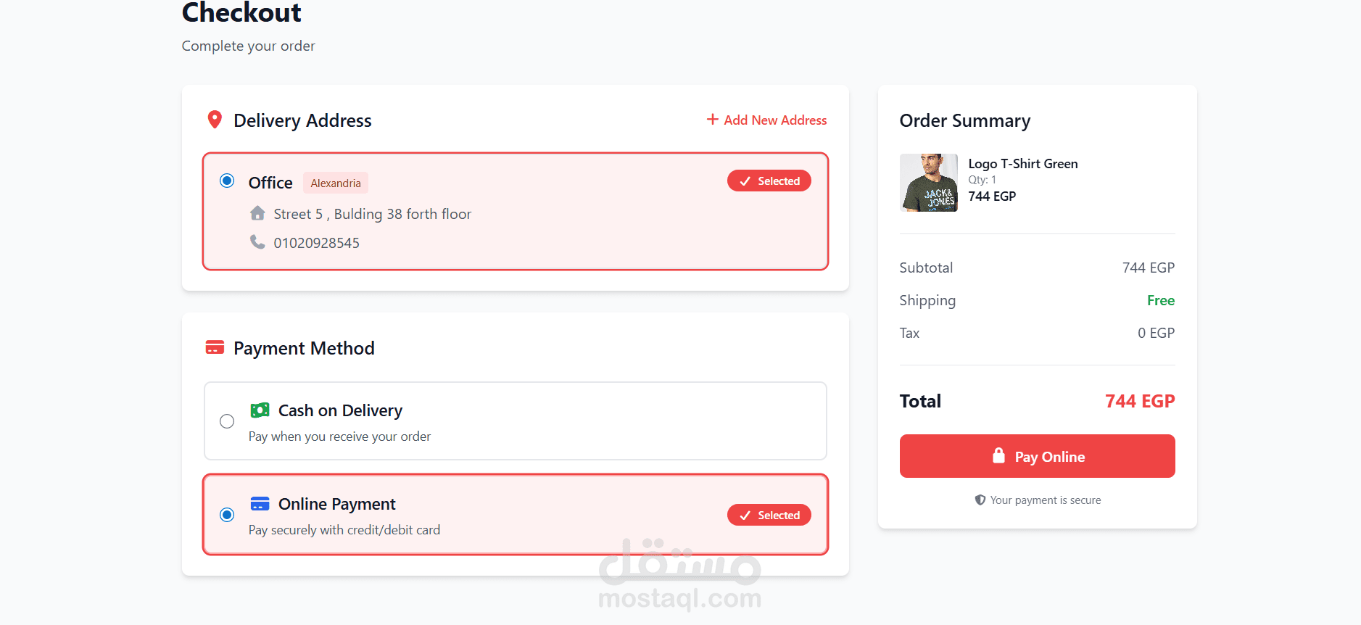Click the green cash icon for Cash on Delivery
The height and width of the screenshot is (625, 1361).
260,410
